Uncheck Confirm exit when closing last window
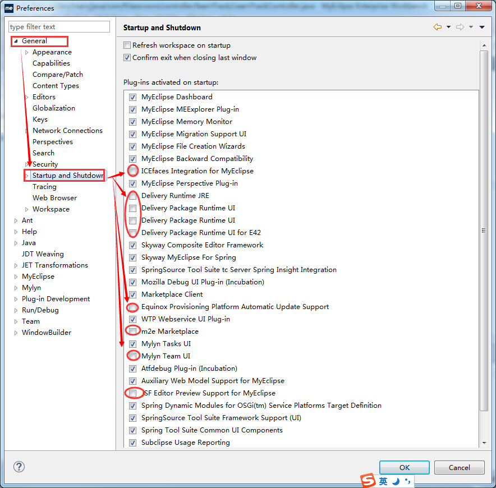The image size is (496, 488). click(x=127, y=58)
